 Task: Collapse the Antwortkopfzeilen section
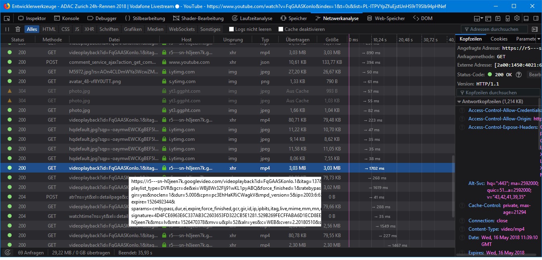(x=459, y=102)
